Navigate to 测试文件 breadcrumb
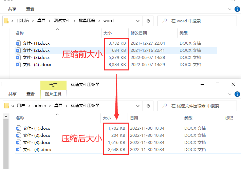Viewport: 241px width, 169px height. coord(62,21)
